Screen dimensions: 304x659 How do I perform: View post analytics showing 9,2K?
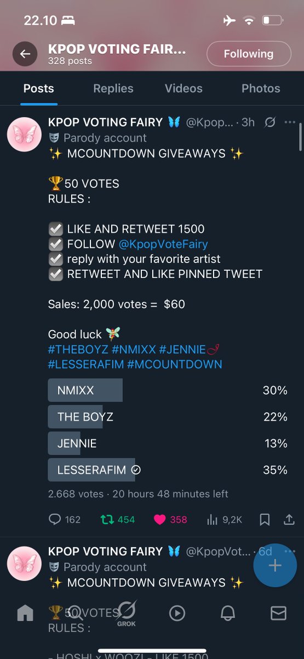(223, 519)
